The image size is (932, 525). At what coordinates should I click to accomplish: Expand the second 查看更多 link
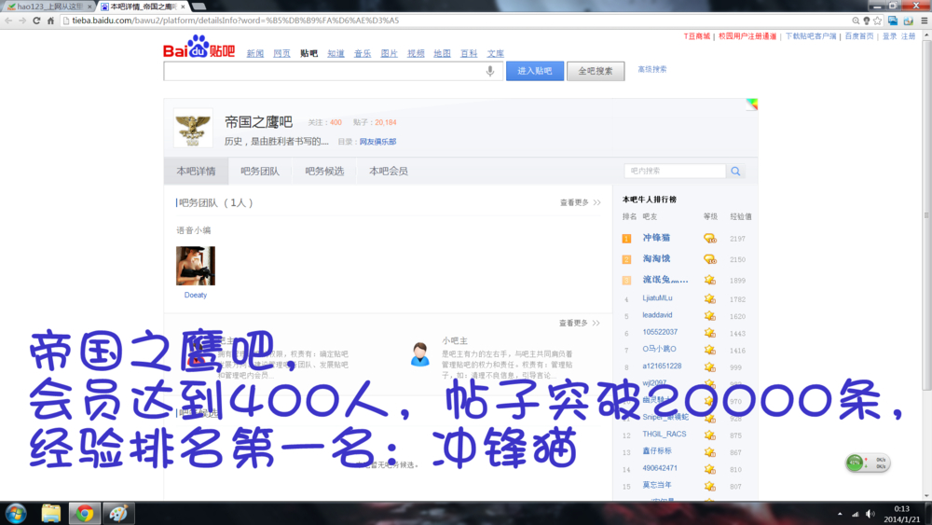[579, 323]
